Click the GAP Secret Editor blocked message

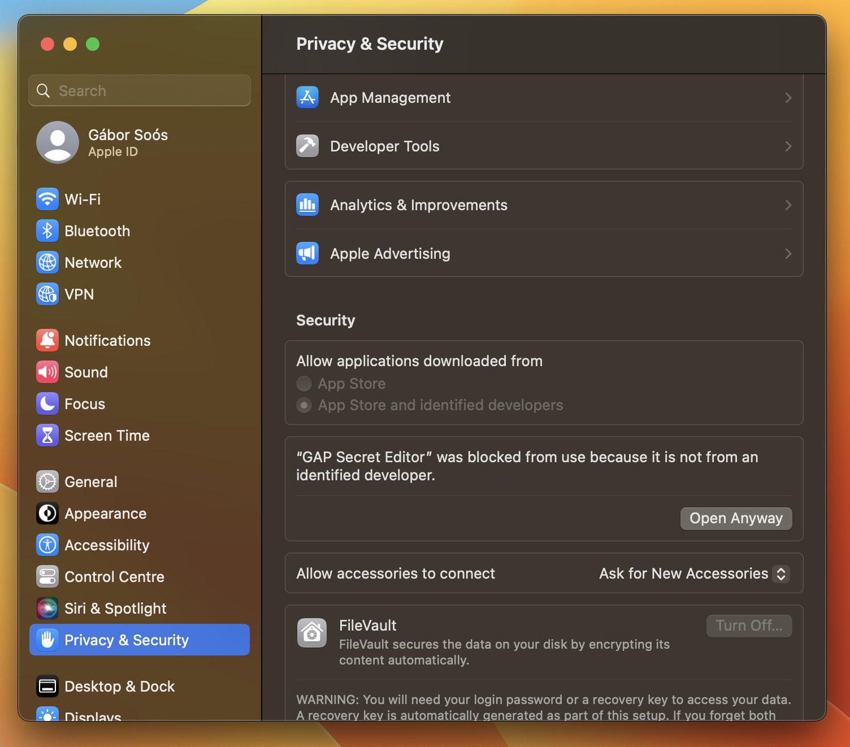pyautogui.click(x=527, y=466)
